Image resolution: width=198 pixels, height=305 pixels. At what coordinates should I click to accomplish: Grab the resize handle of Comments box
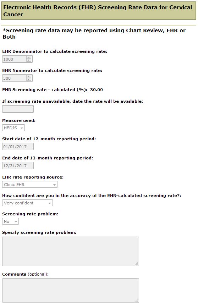137,300
